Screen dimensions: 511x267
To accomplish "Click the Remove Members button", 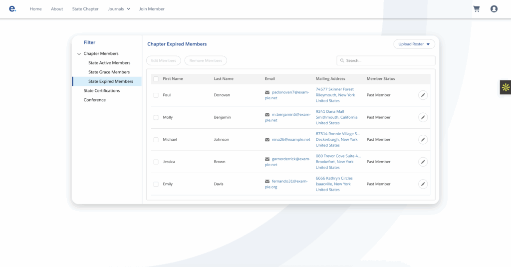I will 206,60.
